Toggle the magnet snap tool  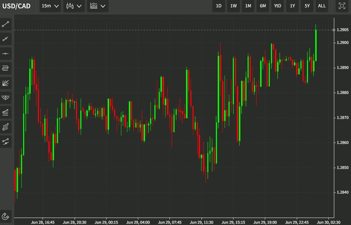pyautogui.click(x=6, y=216)
